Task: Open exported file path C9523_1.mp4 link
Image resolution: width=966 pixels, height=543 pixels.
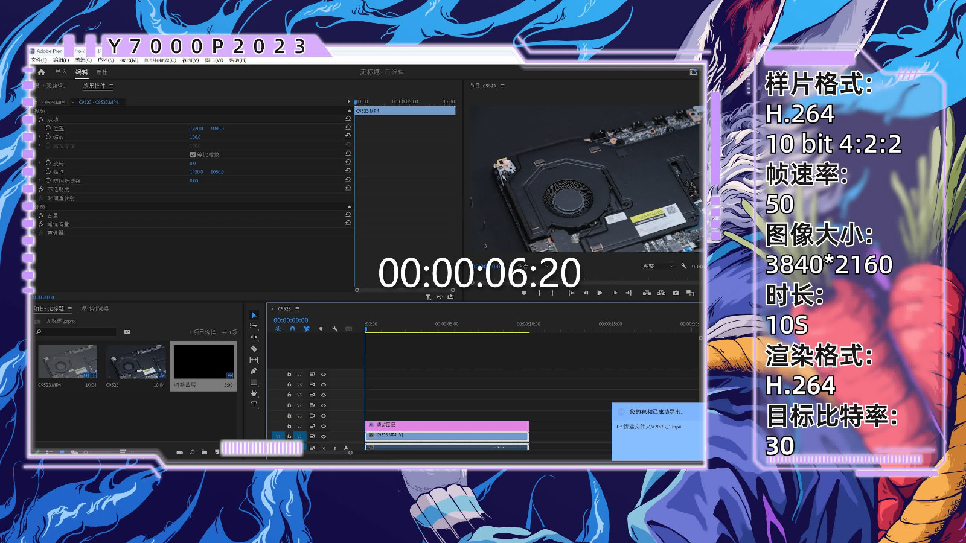Action: [648, 427]
